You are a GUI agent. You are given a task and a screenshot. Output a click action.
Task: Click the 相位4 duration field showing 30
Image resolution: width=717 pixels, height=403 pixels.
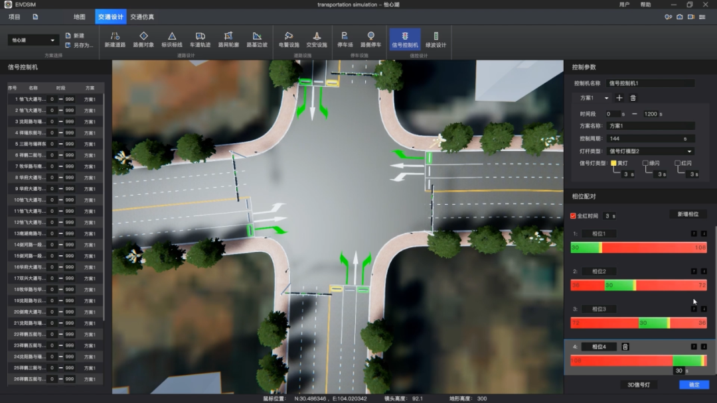[679, 371]
